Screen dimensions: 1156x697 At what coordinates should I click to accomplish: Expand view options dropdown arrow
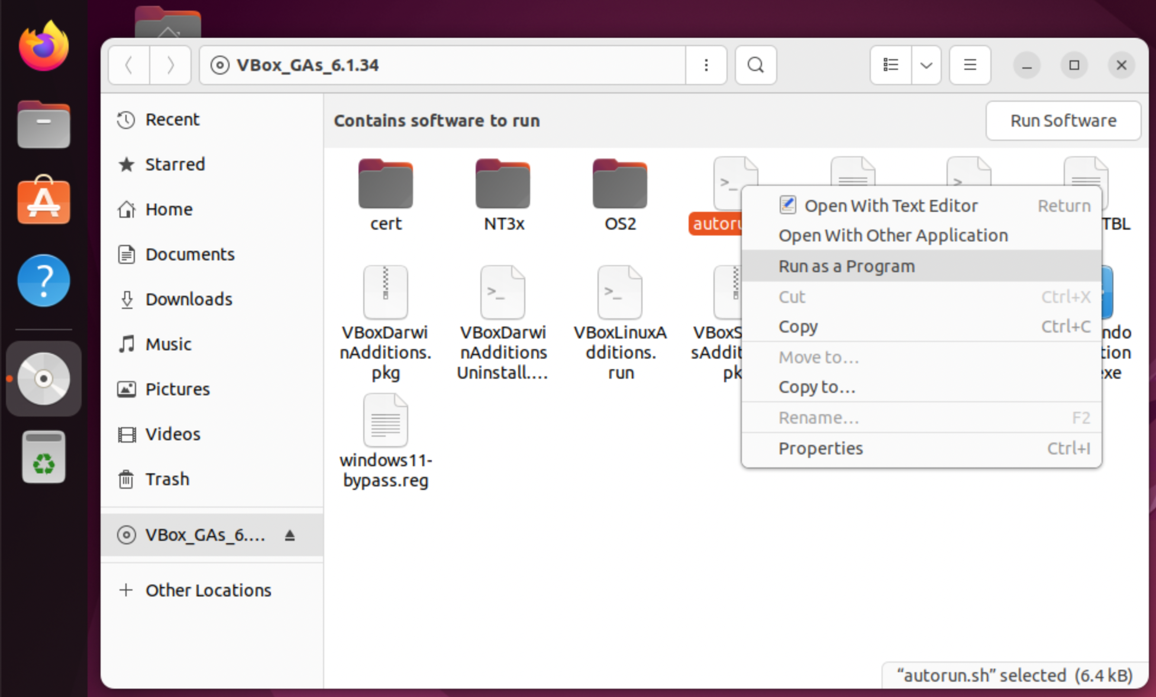pos(926,65)
